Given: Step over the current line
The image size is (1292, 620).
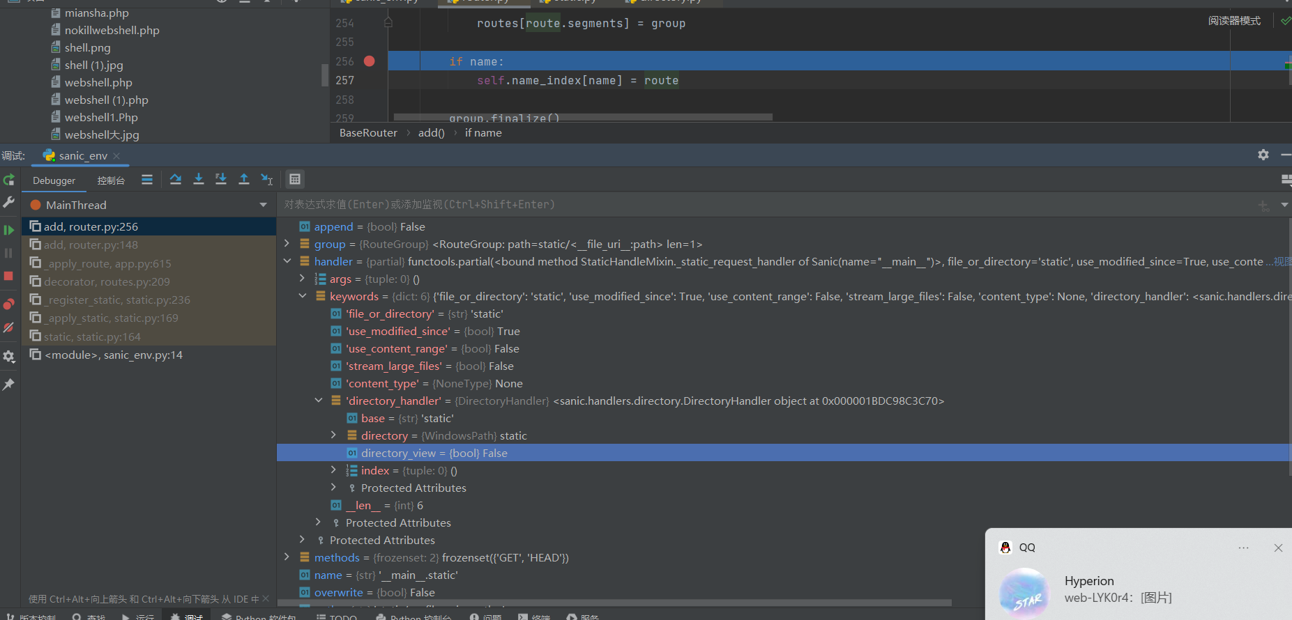Looking at the screenshot, I should pyautogui.click(x=176, y=180).
